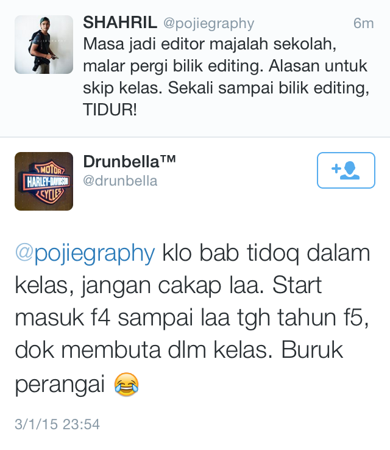Open the @pojiegraphy handle beside SHAHRIL
This screenshot has width=390, height=450.
[209, 24]
